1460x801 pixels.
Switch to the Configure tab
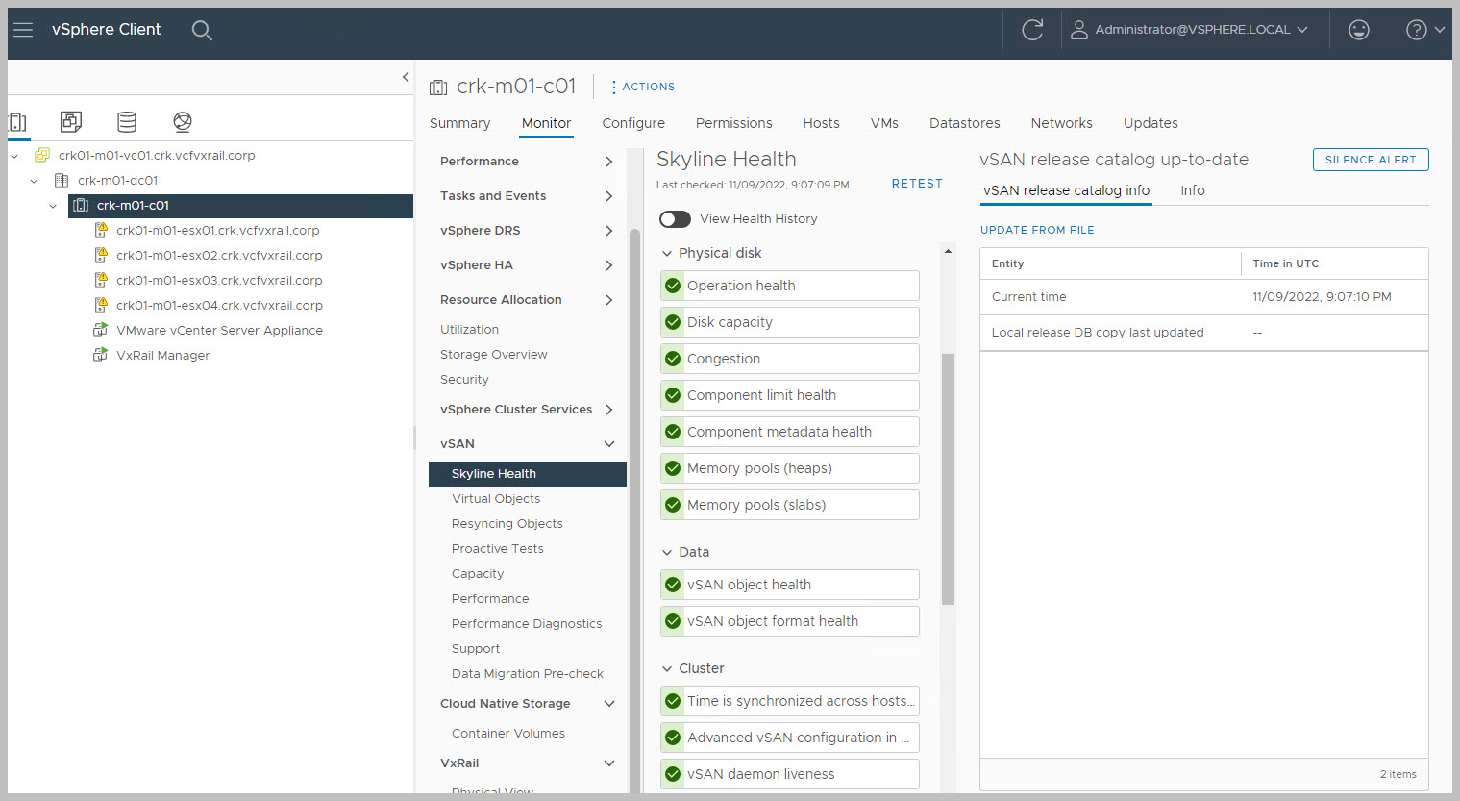pyautogui.click(x=632, y=123)
